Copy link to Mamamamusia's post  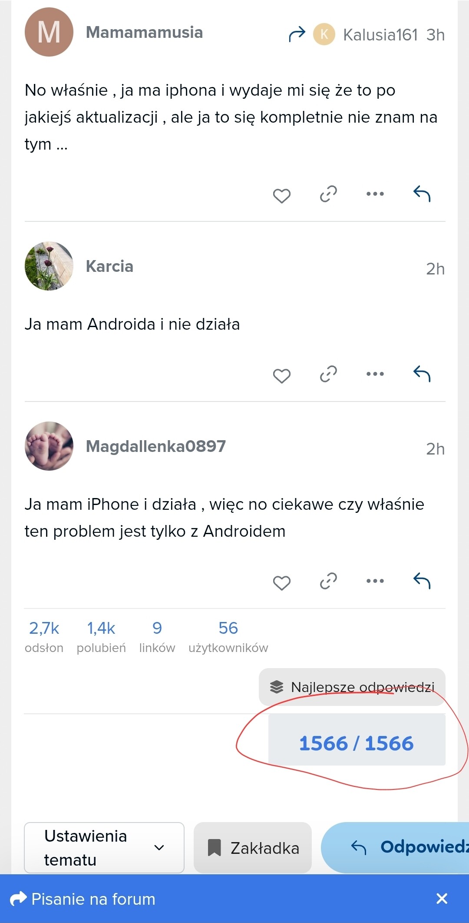point(328,194)
